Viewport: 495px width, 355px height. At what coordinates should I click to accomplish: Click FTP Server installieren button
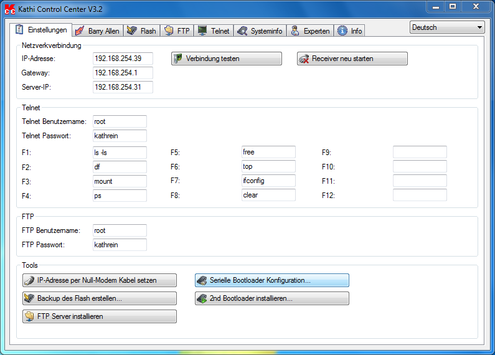coord(100,316)
